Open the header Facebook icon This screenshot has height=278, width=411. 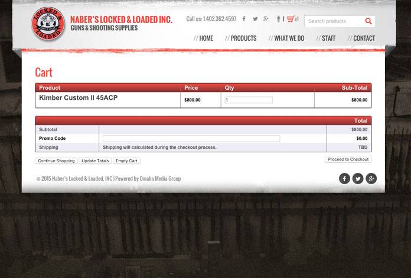244,19
